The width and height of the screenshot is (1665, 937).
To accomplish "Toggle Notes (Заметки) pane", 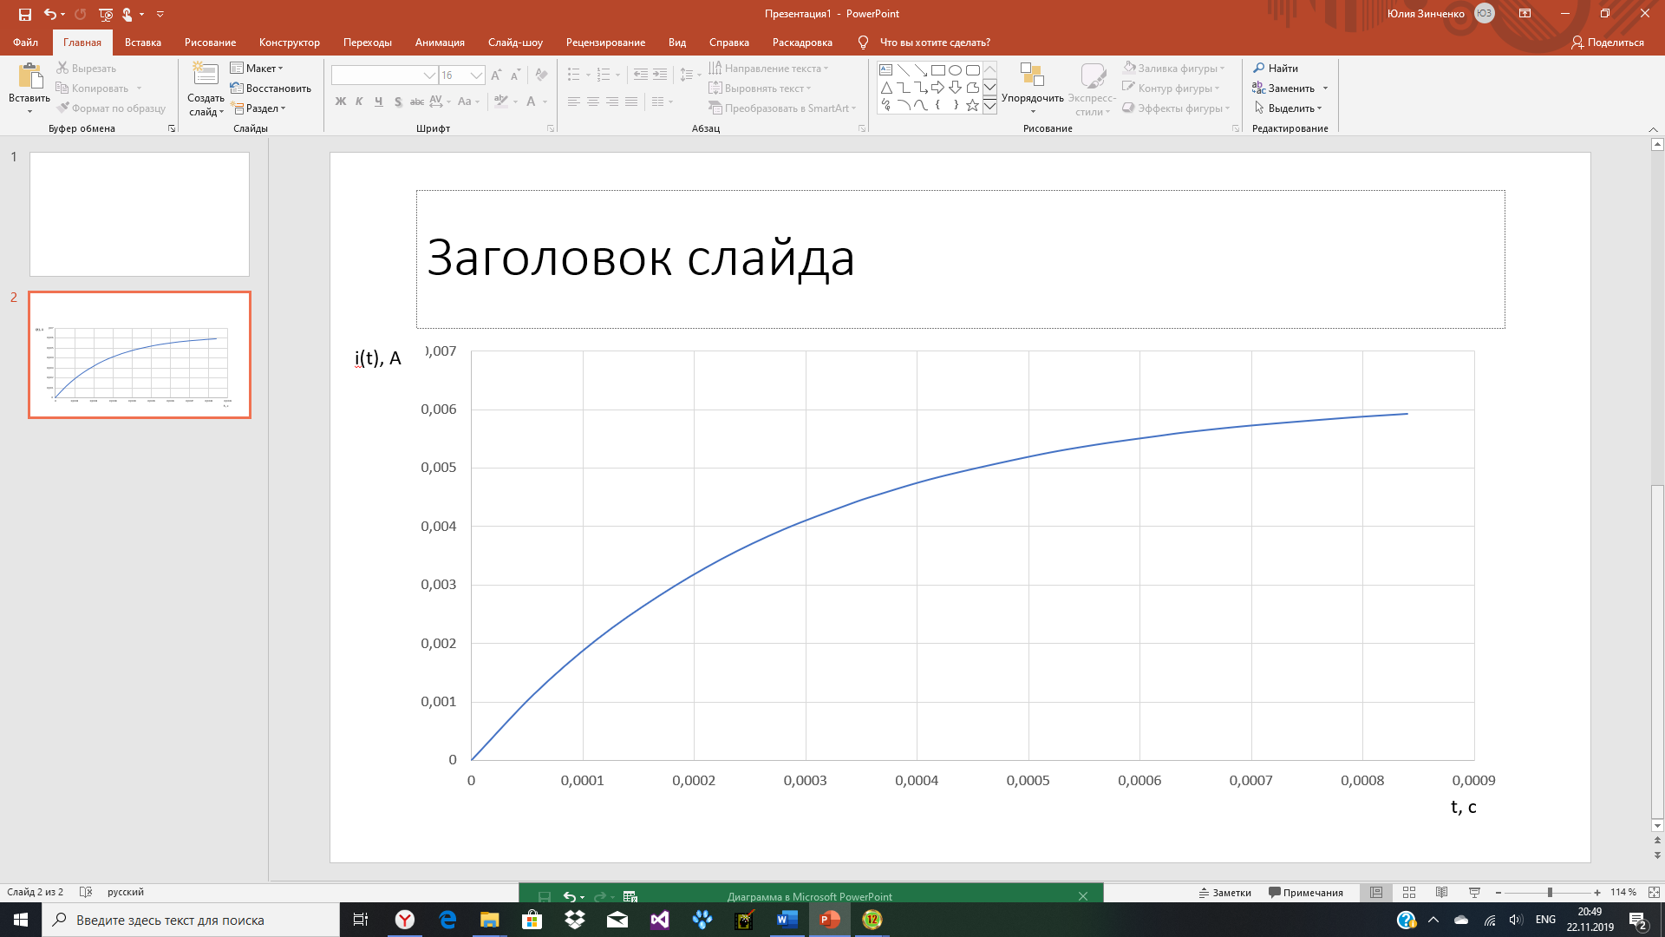I will pos(1225,892).
